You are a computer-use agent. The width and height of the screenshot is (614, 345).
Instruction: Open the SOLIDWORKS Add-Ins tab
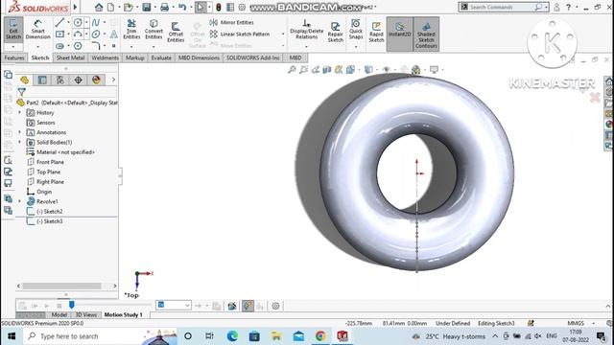coord(253,57)
